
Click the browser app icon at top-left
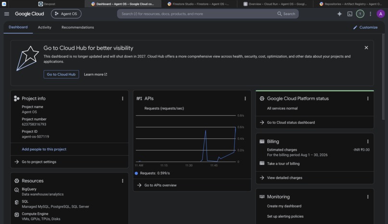pyautogui.click(x=4, y=4)
